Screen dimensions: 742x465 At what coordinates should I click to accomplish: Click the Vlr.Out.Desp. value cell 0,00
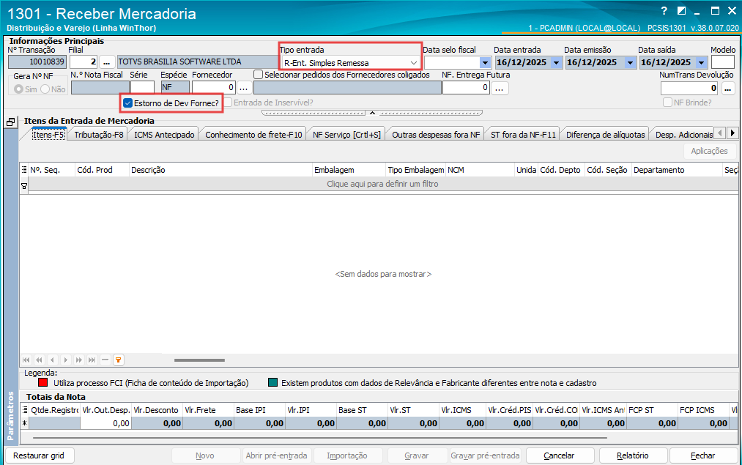coord(105,423)
